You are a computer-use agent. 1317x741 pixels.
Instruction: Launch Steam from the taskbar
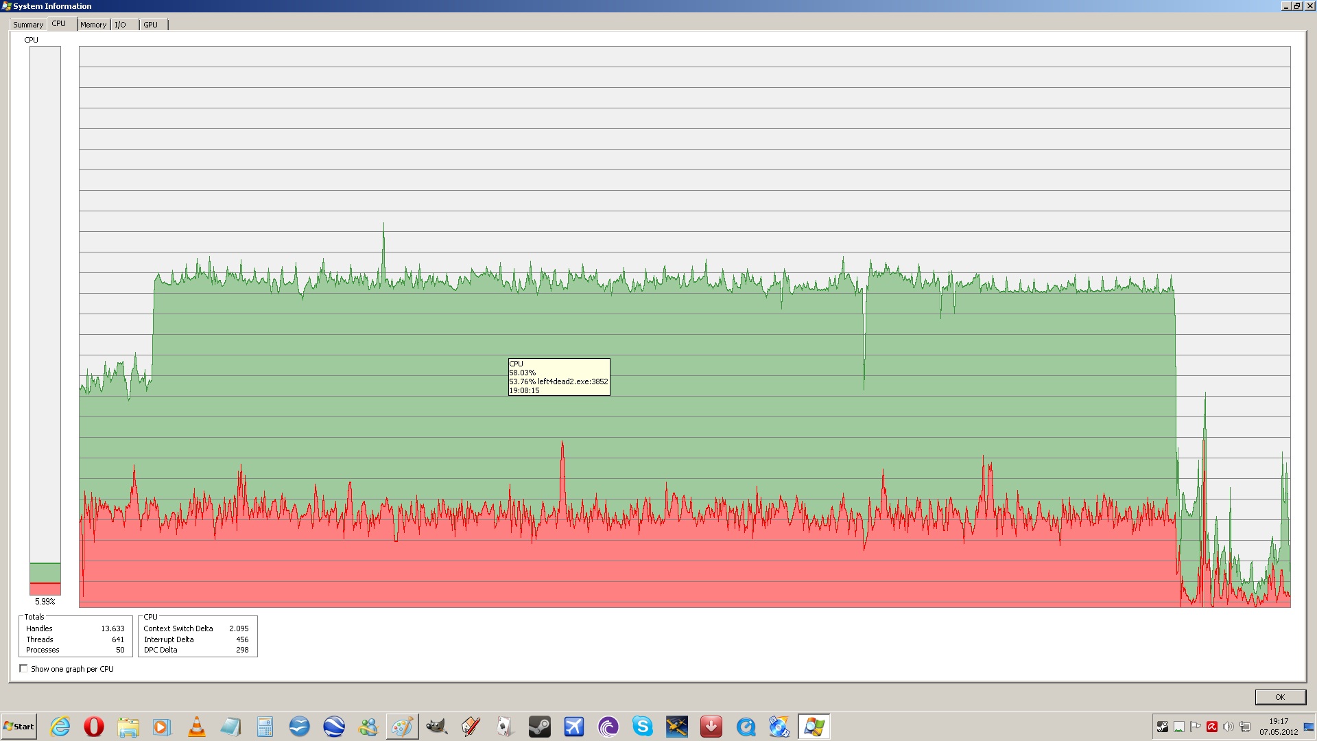click(x=540, y=727)
